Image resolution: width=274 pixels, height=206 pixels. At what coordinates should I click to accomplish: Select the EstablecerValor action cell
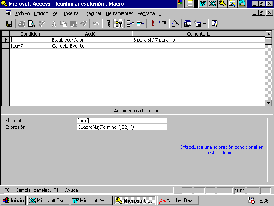click(x=91, y=40)
